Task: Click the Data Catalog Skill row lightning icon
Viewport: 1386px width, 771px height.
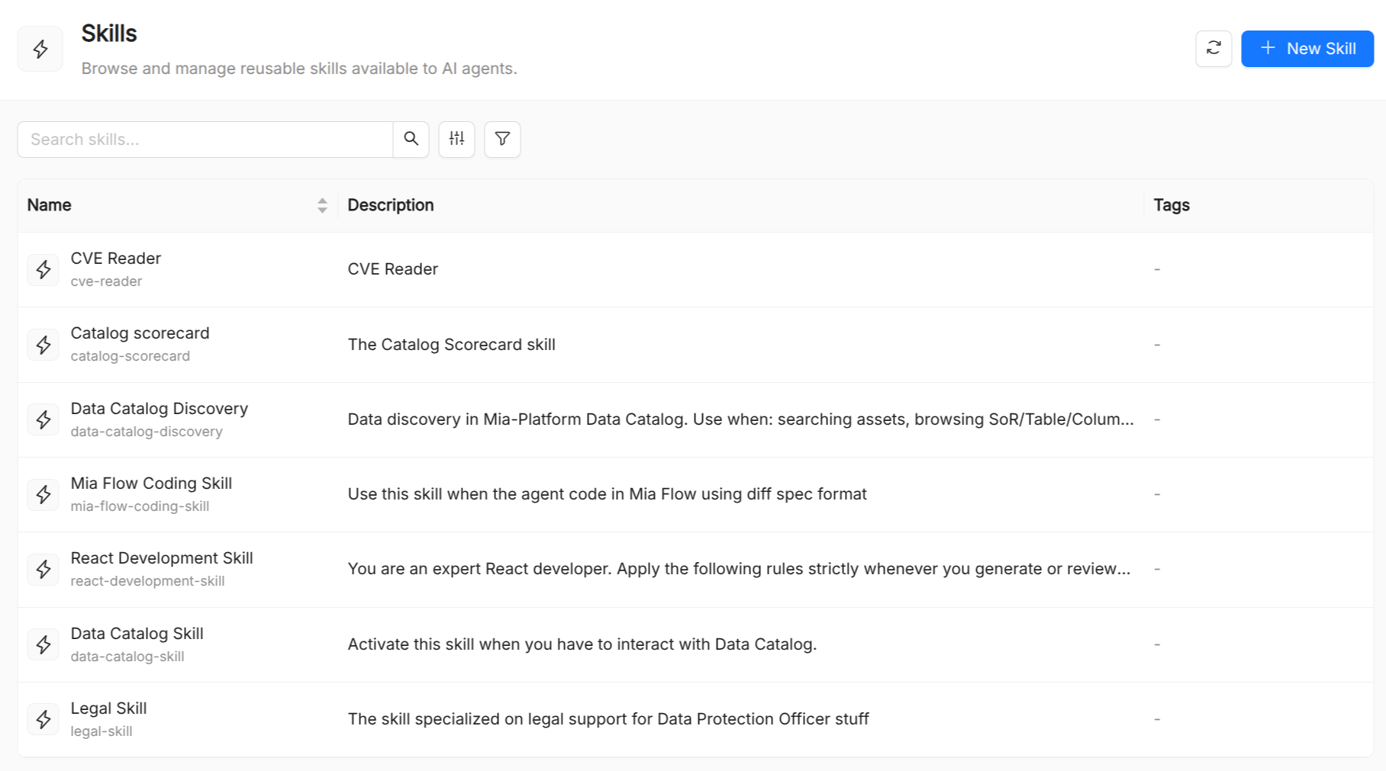Action: (x=44, y=644)
